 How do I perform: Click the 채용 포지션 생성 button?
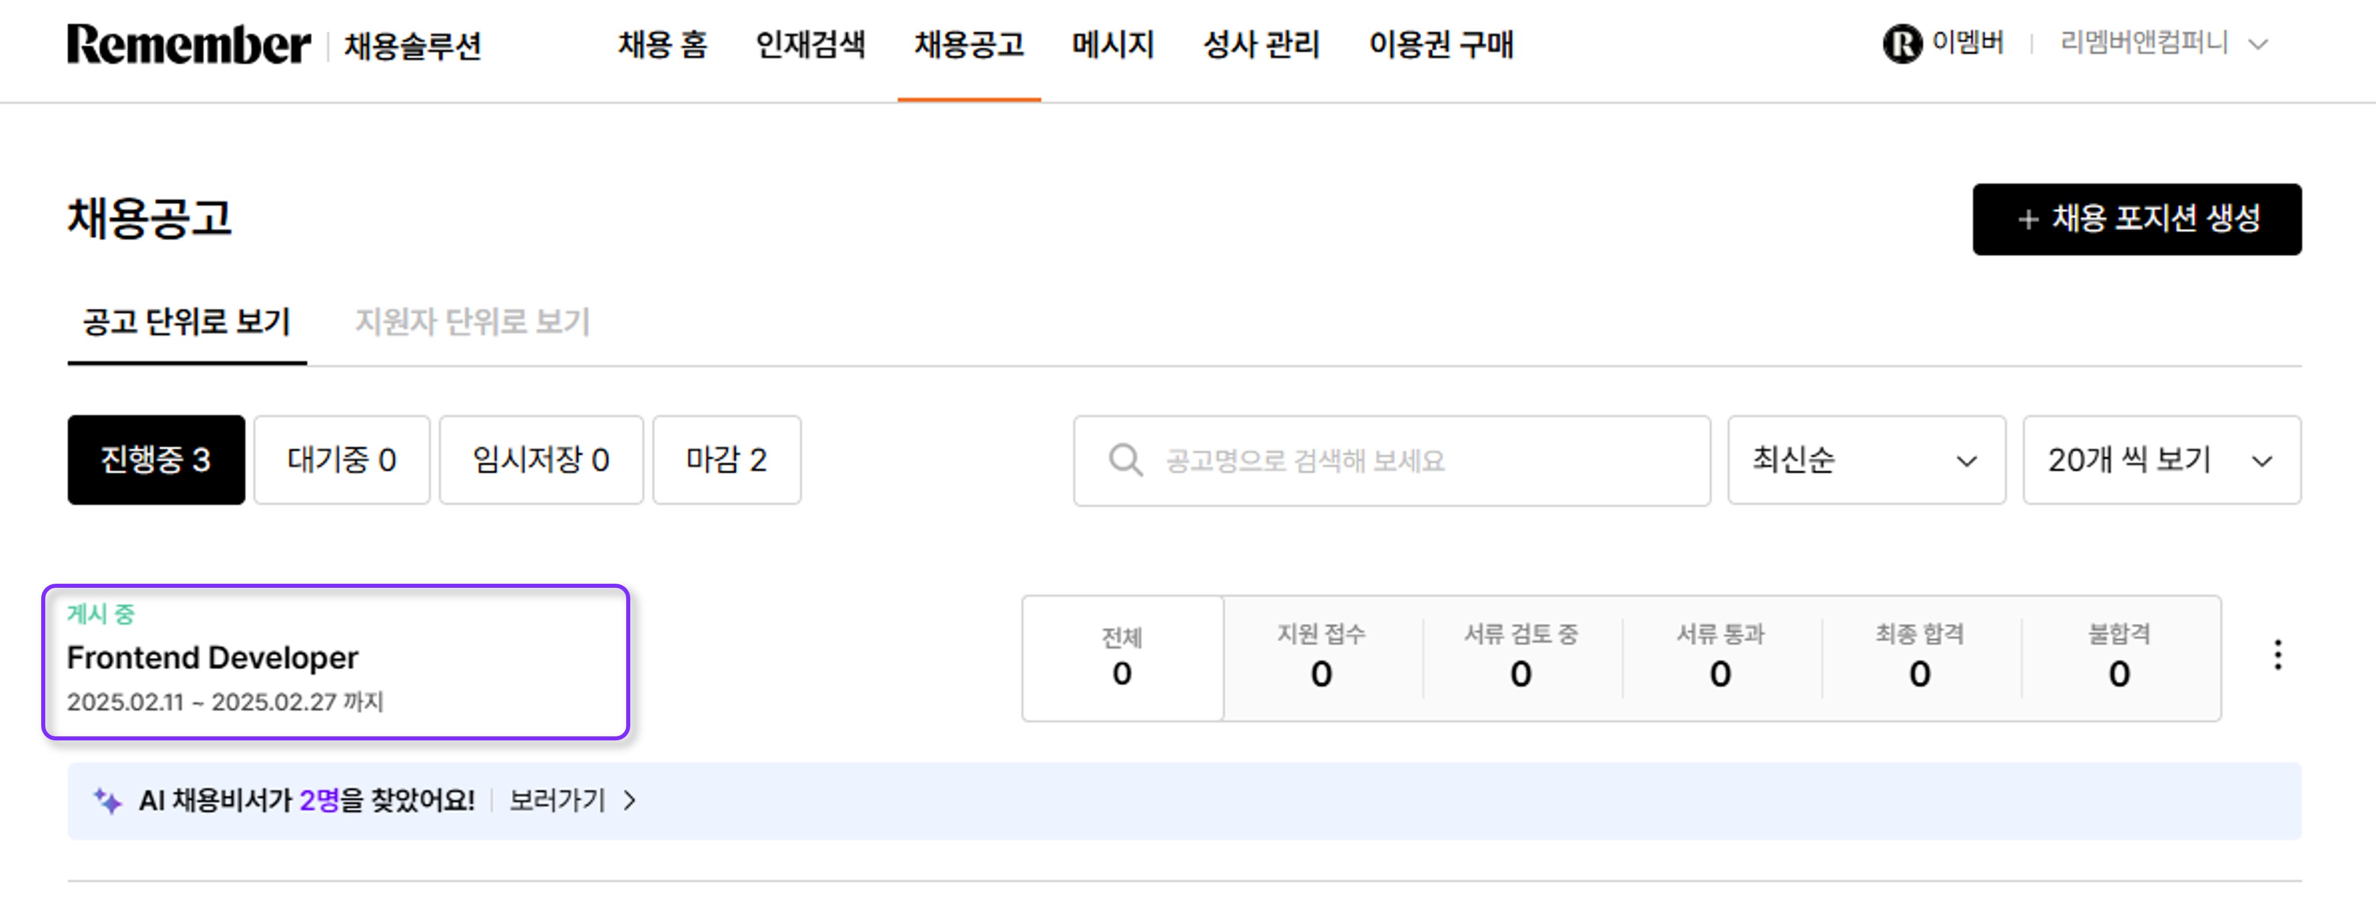2136,219
